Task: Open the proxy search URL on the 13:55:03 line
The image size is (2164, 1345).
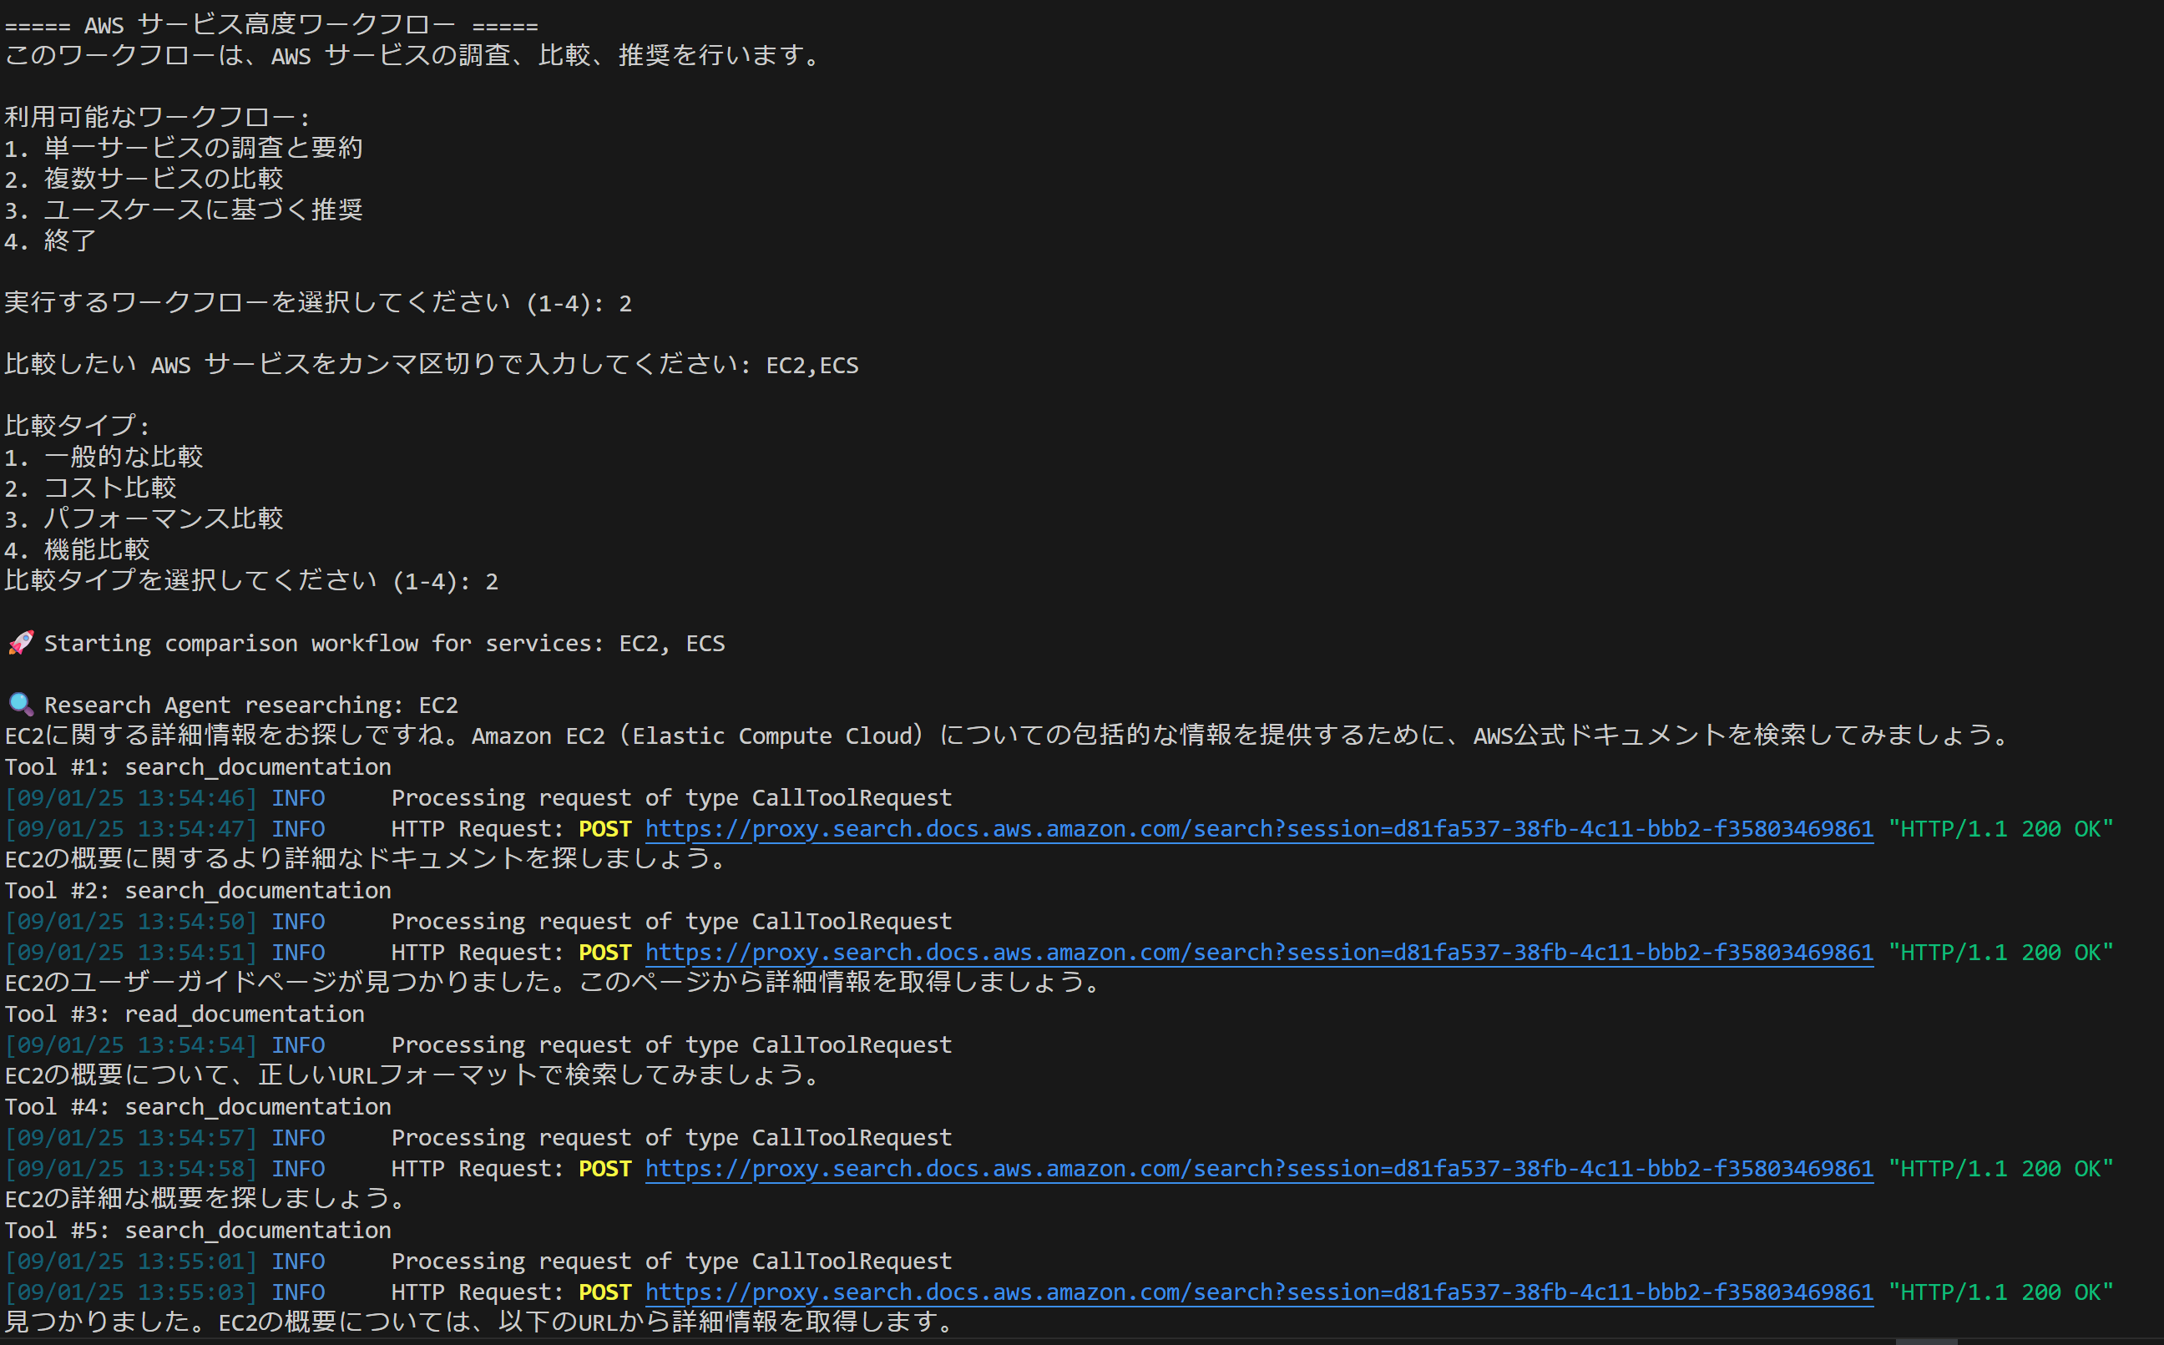Action: 1258,1292
